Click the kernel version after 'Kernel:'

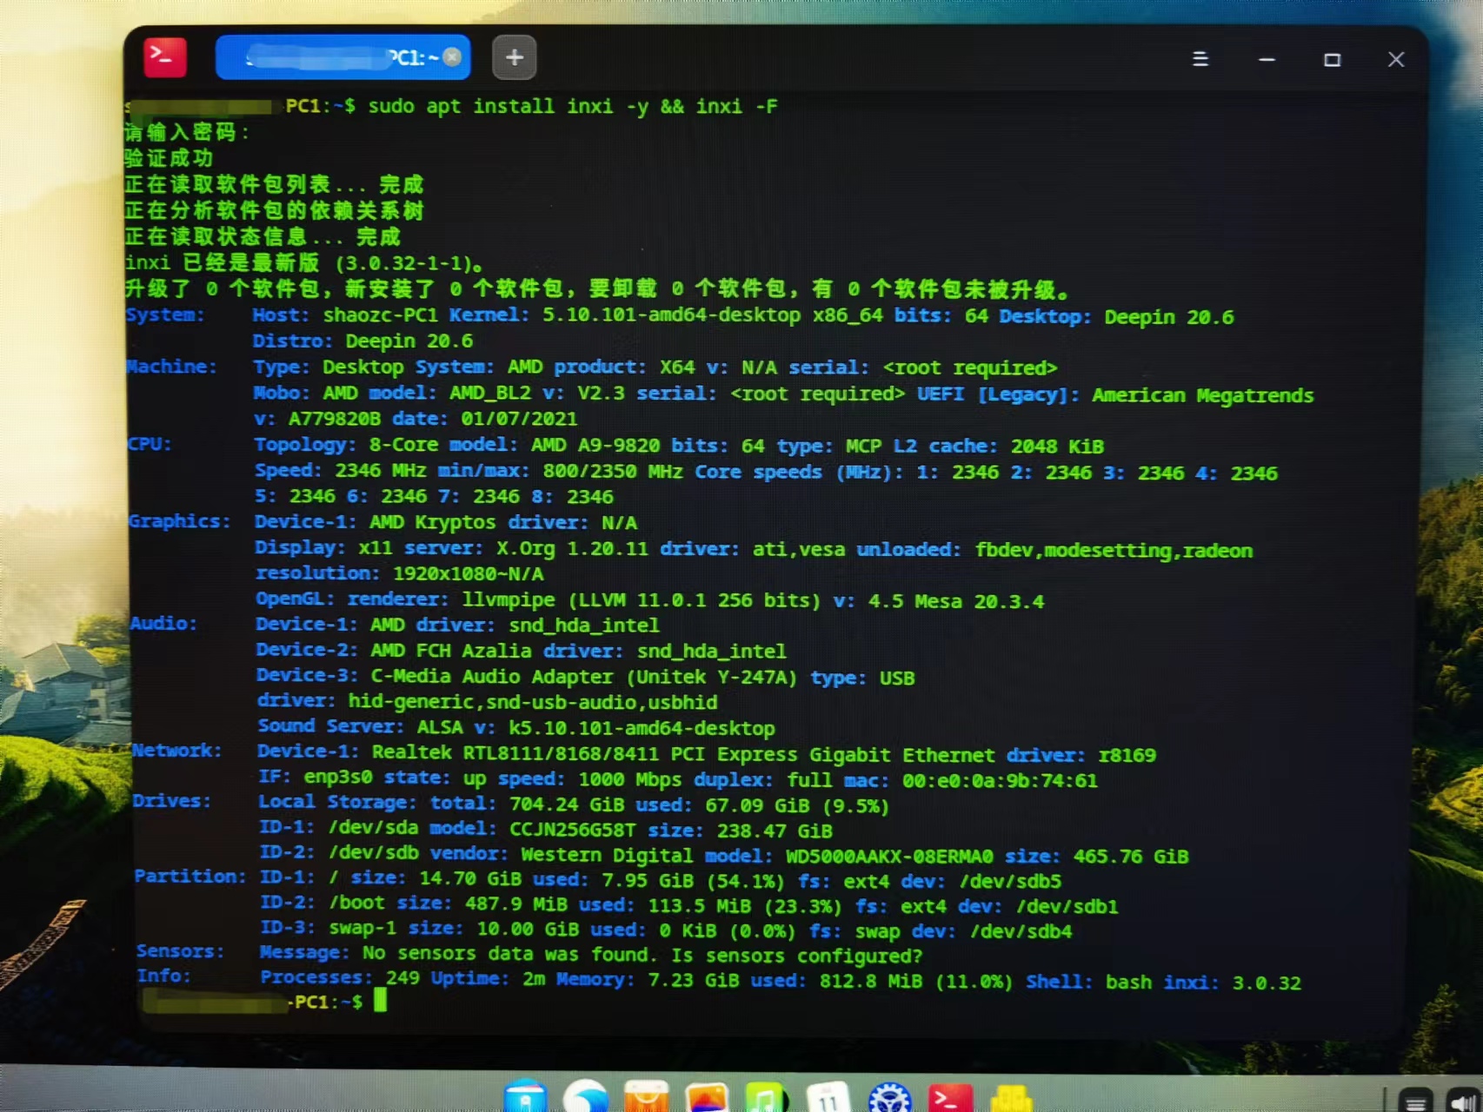tap(671, 314)
